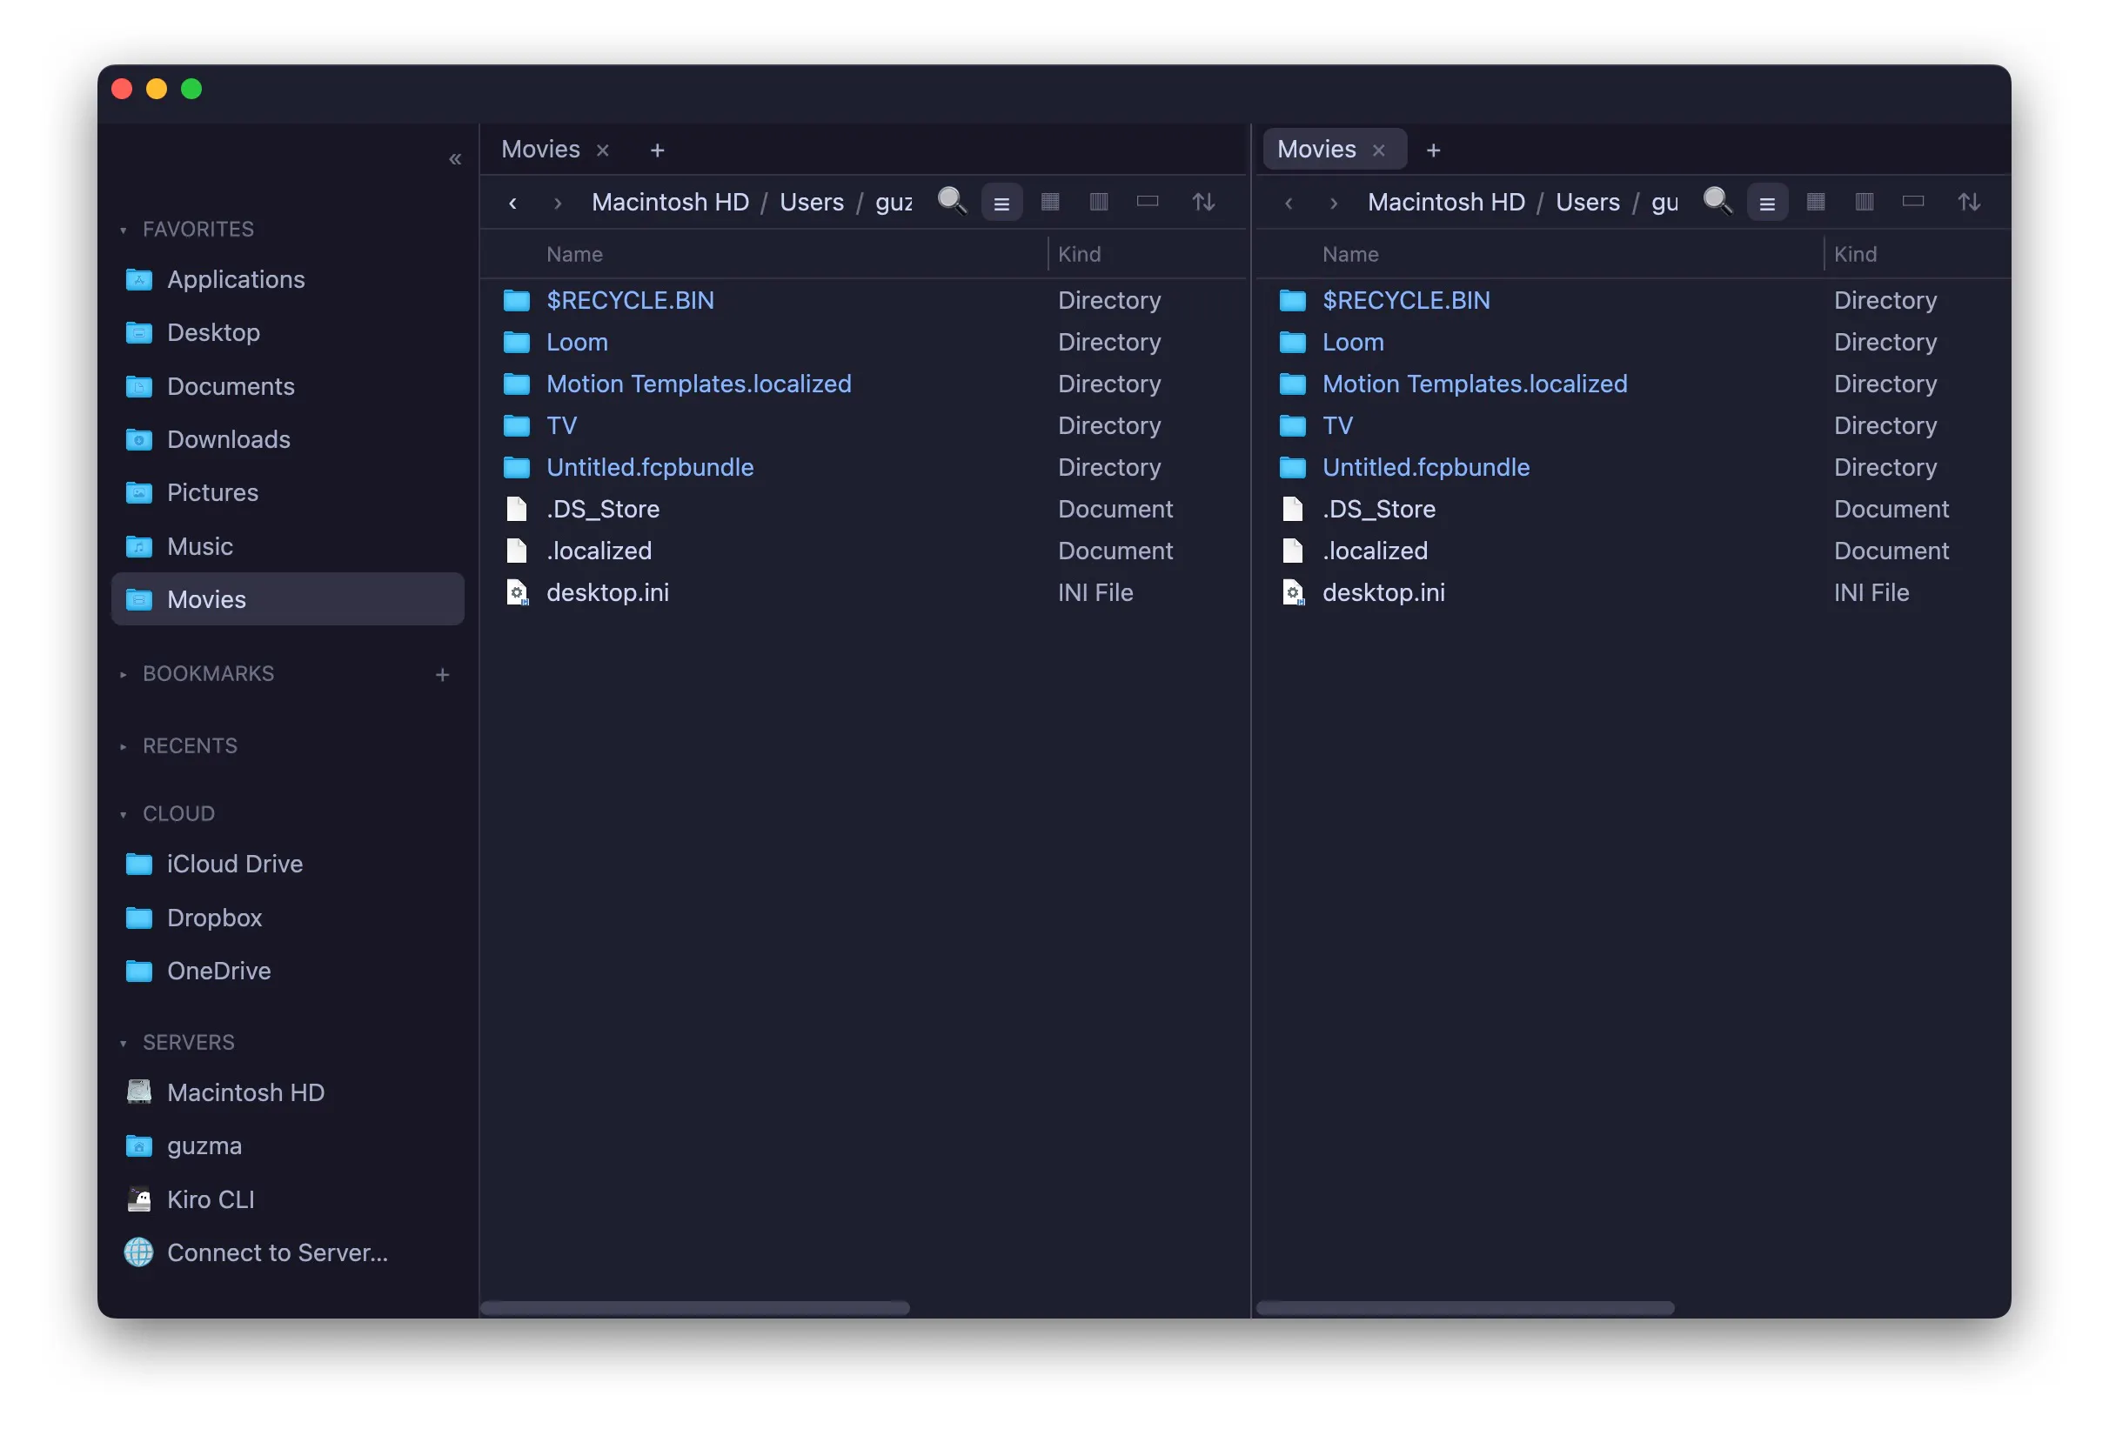The width and height of the screenshot is (2109, 1449).
Task: Select $RECYCLE.BIN folder in left pane
Action: (864, 301)
